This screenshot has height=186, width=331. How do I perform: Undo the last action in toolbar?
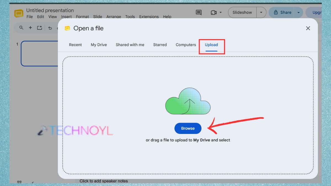(x=50, y=28)
